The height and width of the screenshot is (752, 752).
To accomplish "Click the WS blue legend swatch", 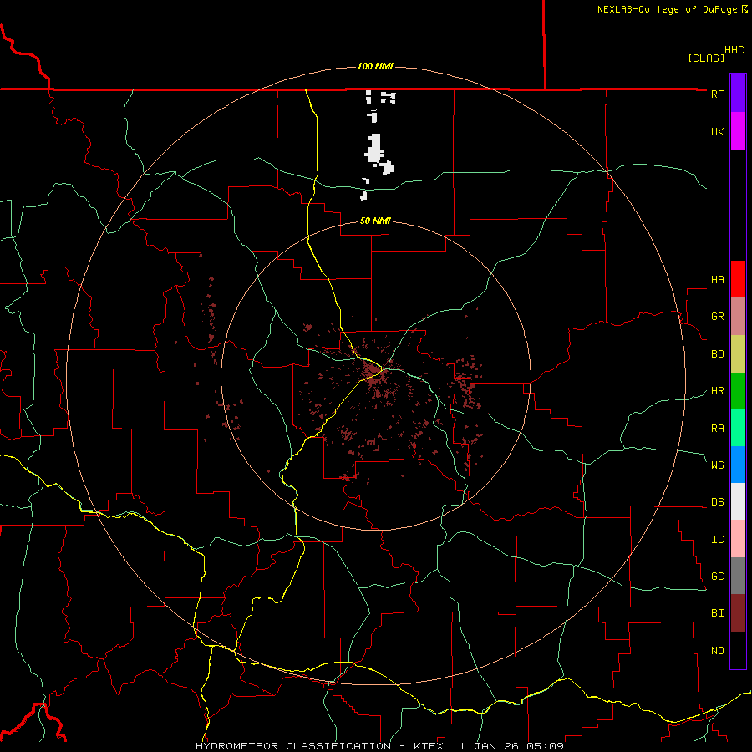I will pyautogui.click(x=738, y=465).
